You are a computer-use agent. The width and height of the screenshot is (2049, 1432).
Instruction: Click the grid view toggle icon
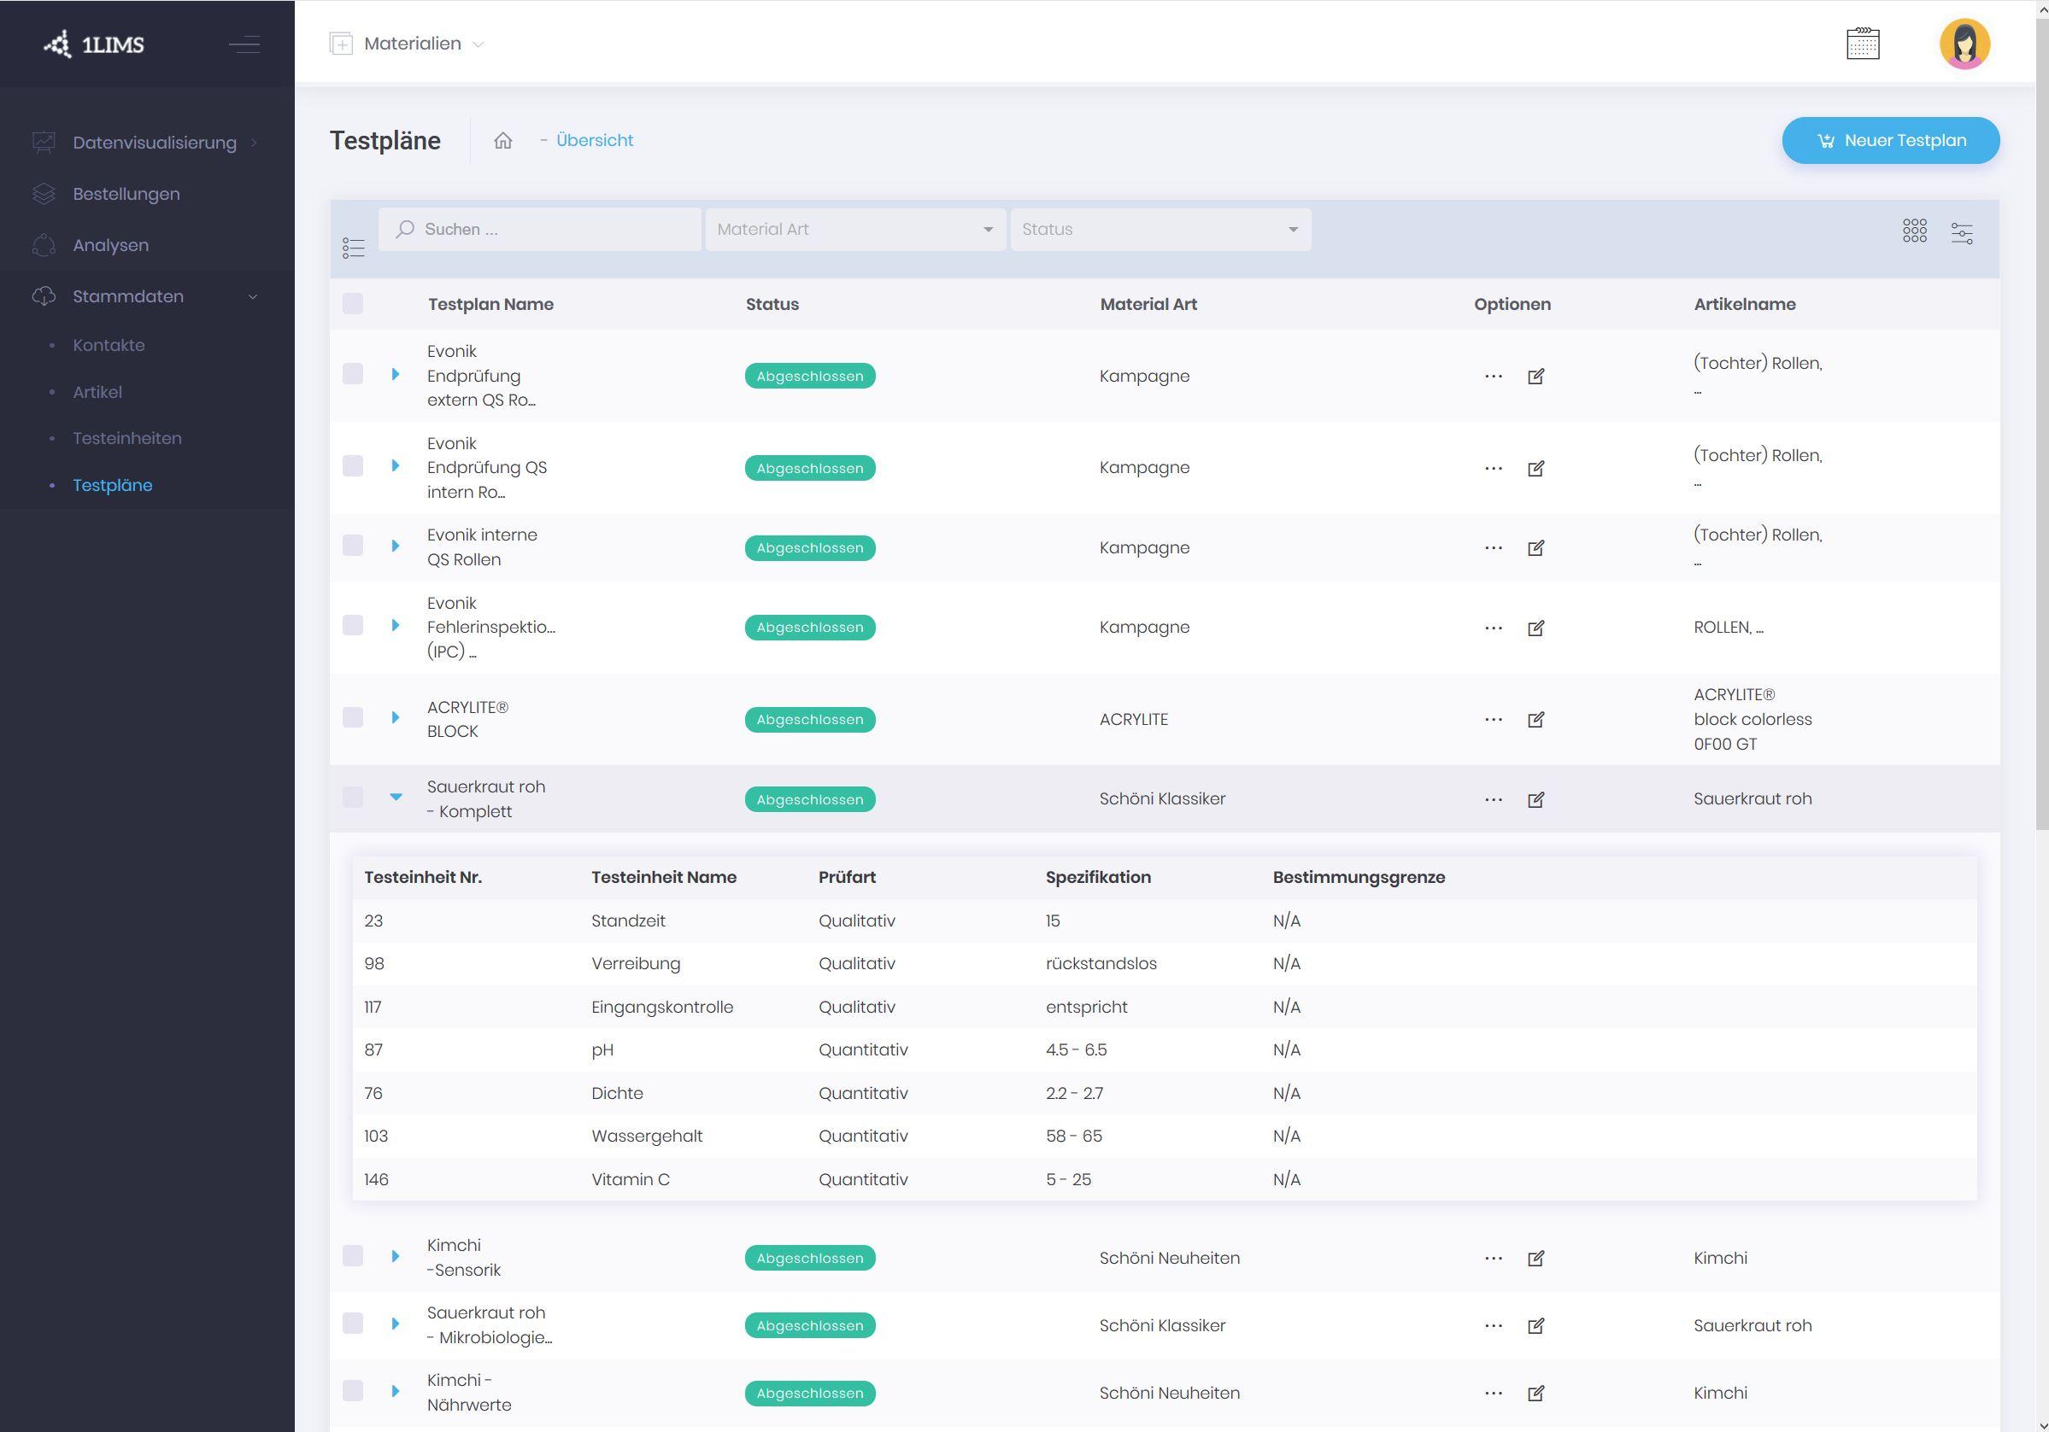[x=1912, y=231]
